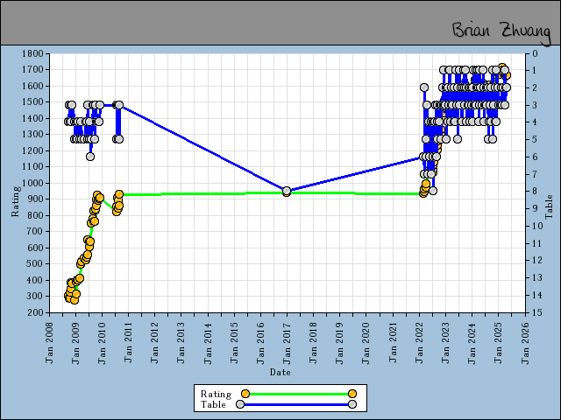Click the 'Rating' left axis title
Viewport: 561px width, 420px height.
15,201
